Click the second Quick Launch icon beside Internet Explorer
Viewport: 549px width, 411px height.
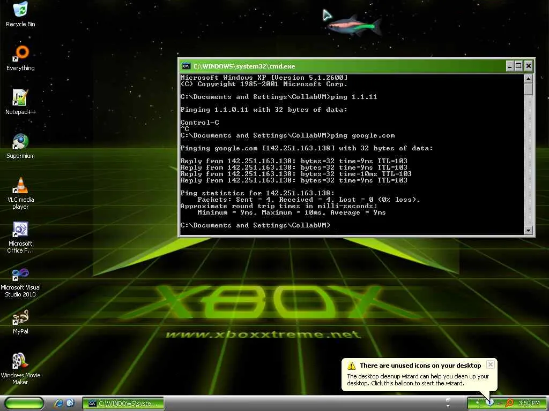click(70, 404)
